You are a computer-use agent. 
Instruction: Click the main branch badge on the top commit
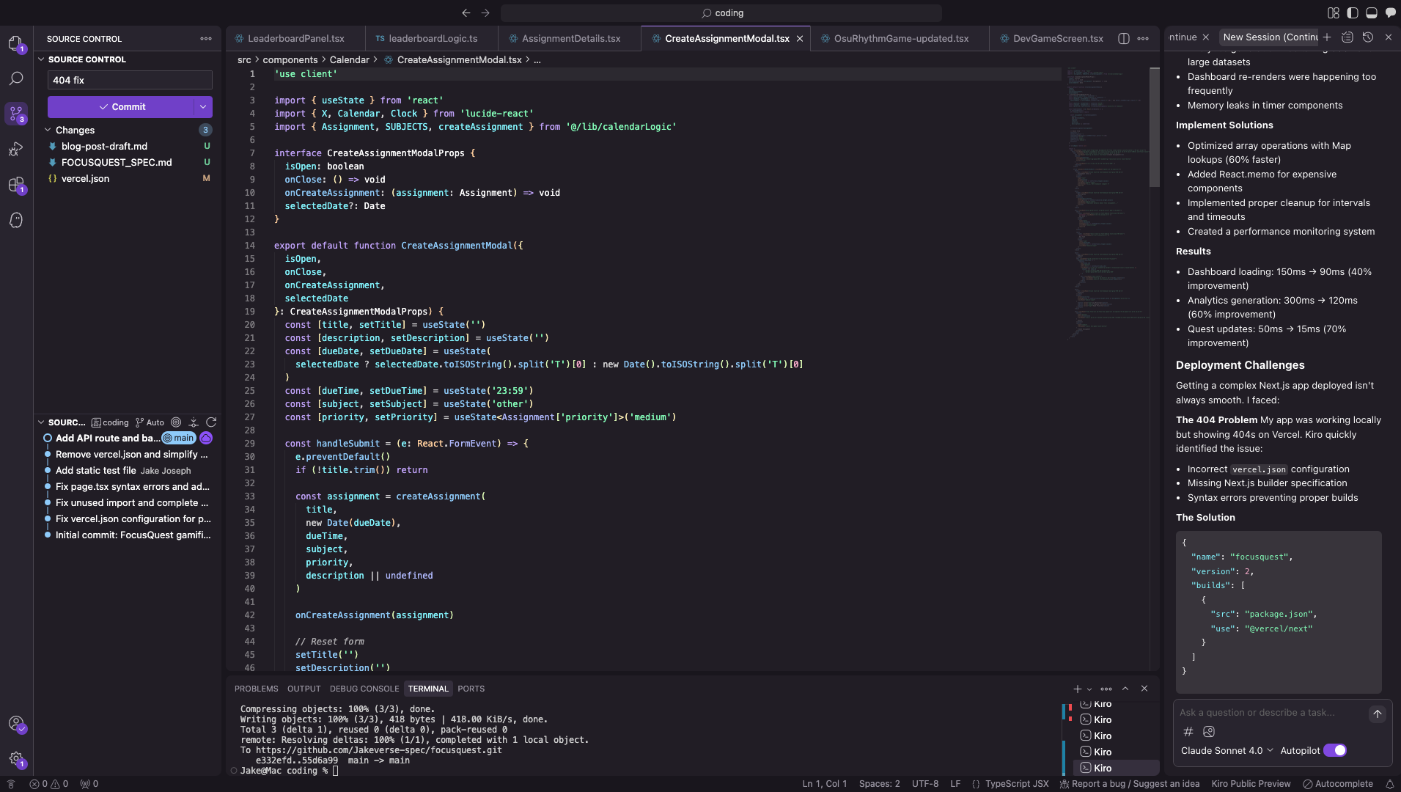point(179,438)
